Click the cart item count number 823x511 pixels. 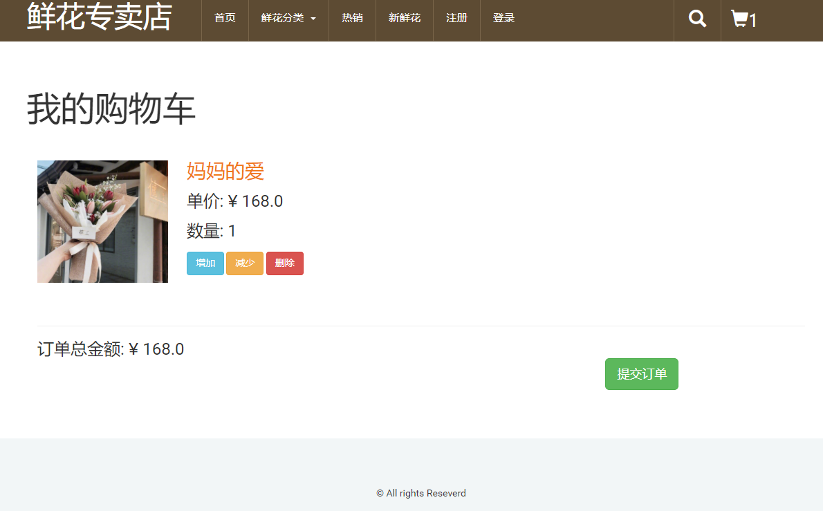point(753,21)
